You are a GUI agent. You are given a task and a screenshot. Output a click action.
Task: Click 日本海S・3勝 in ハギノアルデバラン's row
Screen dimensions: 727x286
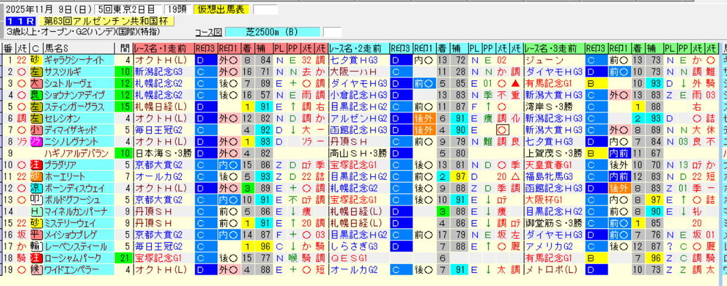[162, 153]
